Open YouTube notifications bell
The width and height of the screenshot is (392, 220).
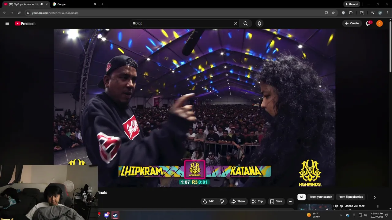click(x=368, y=23)
